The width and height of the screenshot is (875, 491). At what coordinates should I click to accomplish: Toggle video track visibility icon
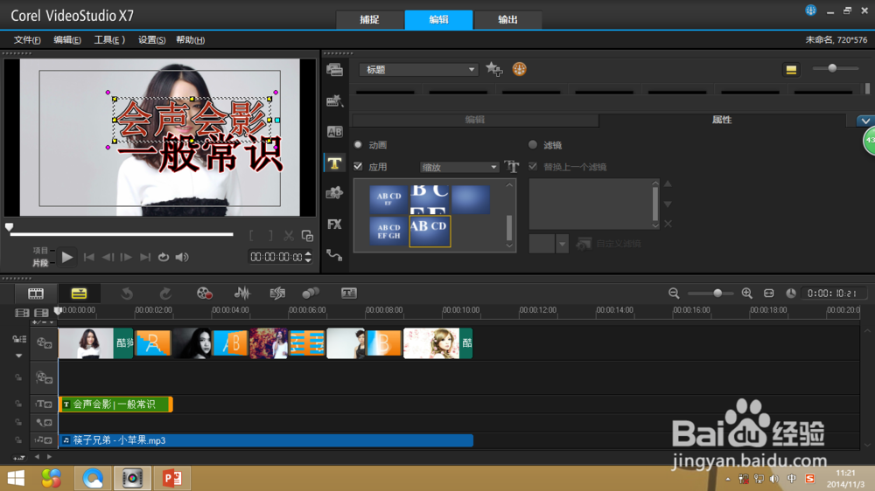coord(44,342)
